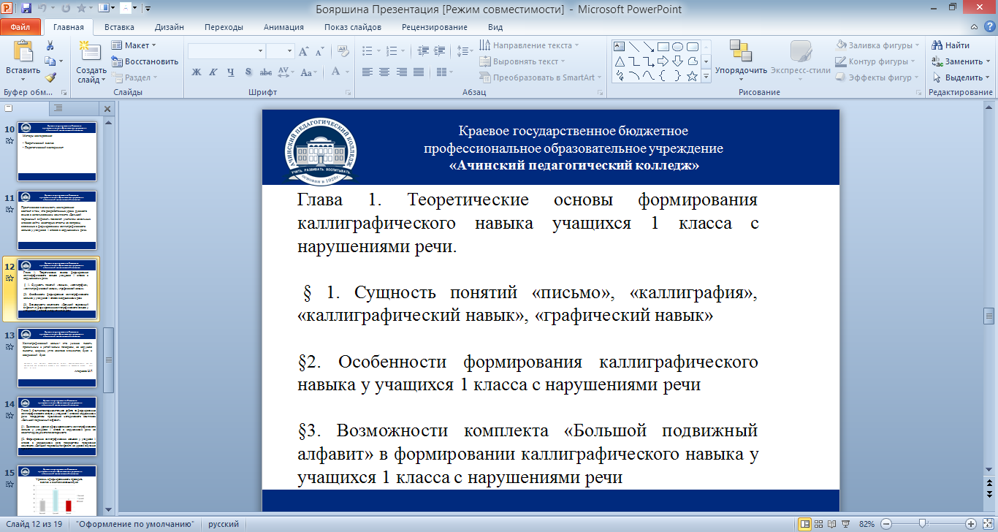Close the slide thumbnails pane
Viewport: 998px width, 532px height.
(107, 109)
